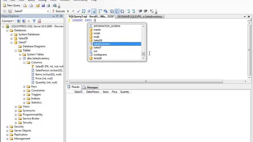Decrease indent of the query text

pos(140,11)
